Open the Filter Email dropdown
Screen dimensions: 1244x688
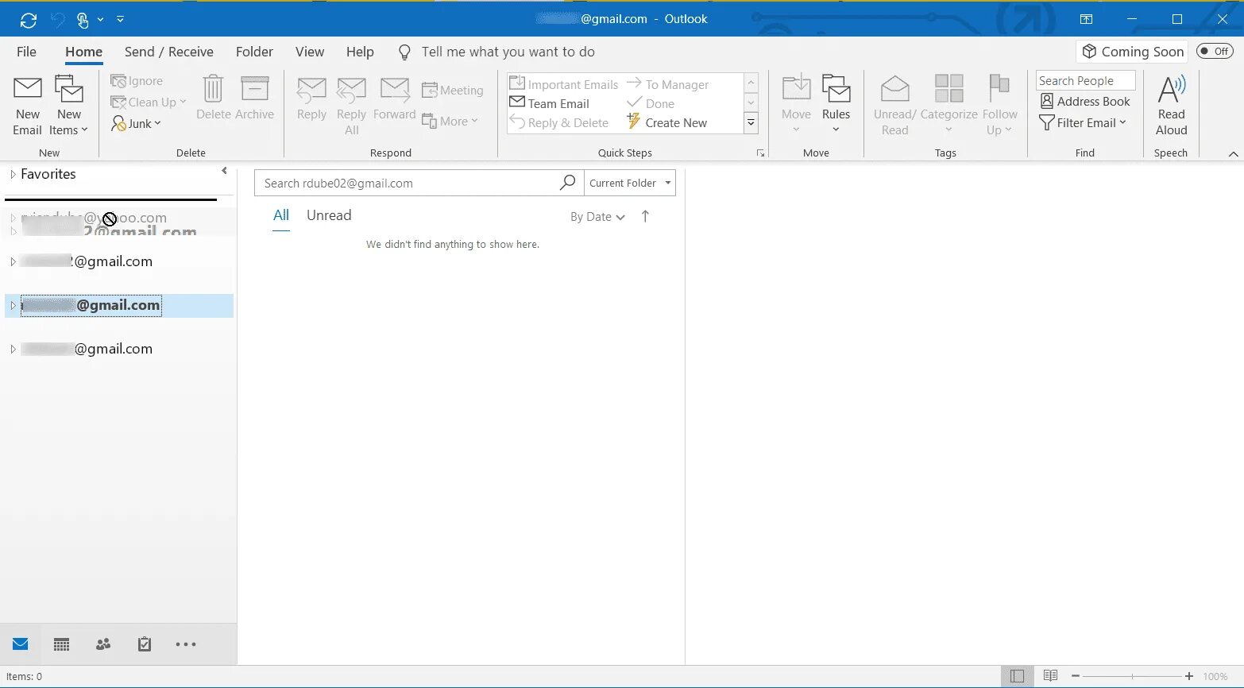tap(1083, 122)
